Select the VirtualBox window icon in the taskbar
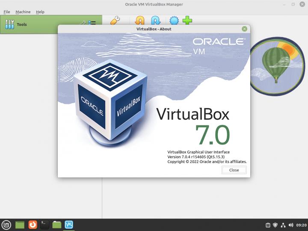This screenshot has height=231, width=308. click(69, 225)
